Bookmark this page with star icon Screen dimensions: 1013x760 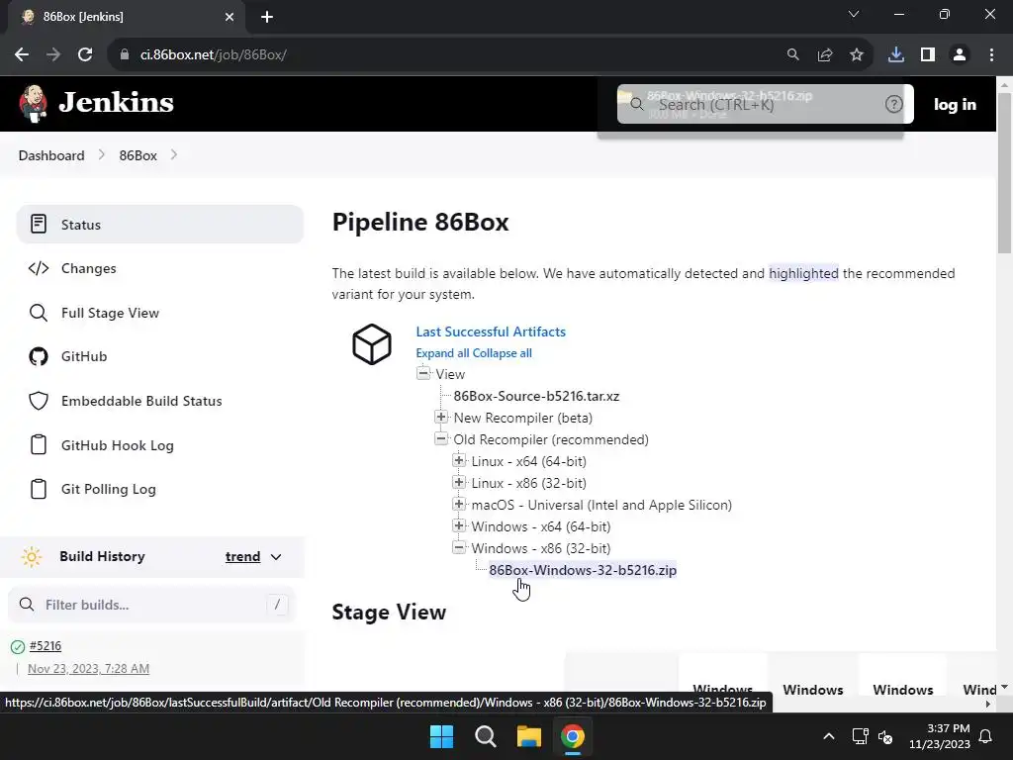856,55
